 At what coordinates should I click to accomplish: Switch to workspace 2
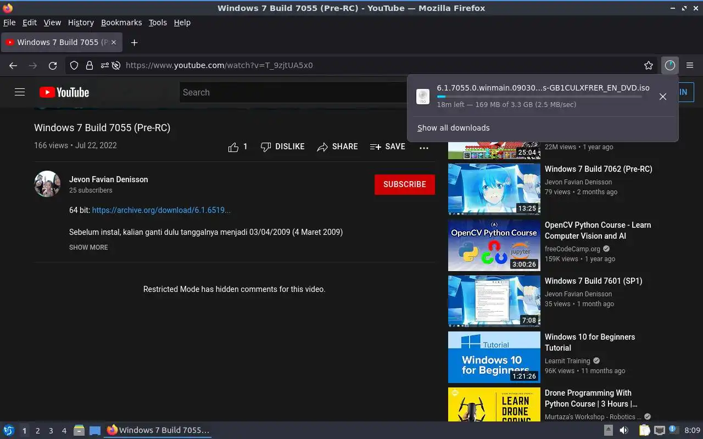coord(37,431)
